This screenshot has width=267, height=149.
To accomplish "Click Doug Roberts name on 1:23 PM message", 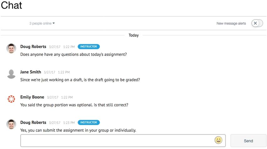I will [x=33, y=122].
